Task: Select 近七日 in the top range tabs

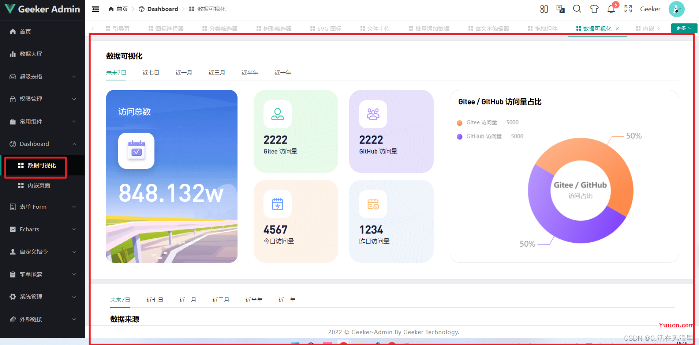Action: (x=151, y=73)
